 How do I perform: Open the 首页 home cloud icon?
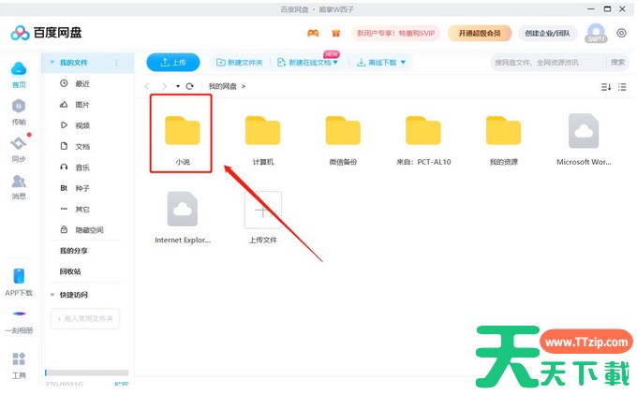19,69
